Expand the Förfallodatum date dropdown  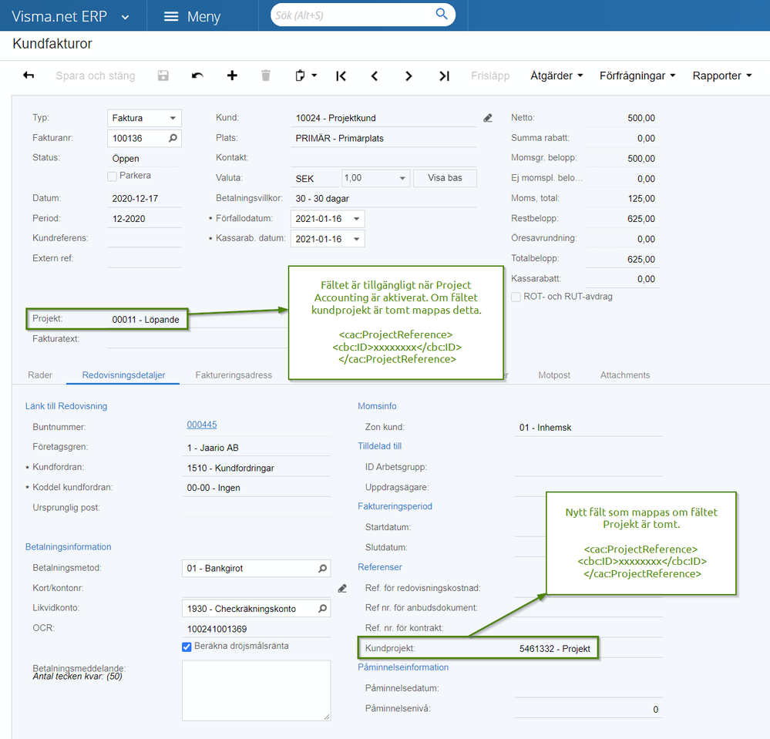coord(357,219)
